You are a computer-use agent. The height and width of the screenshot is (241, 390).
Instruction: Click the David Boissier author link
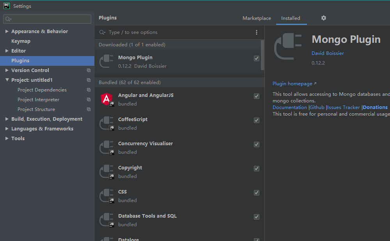(328, 53)
